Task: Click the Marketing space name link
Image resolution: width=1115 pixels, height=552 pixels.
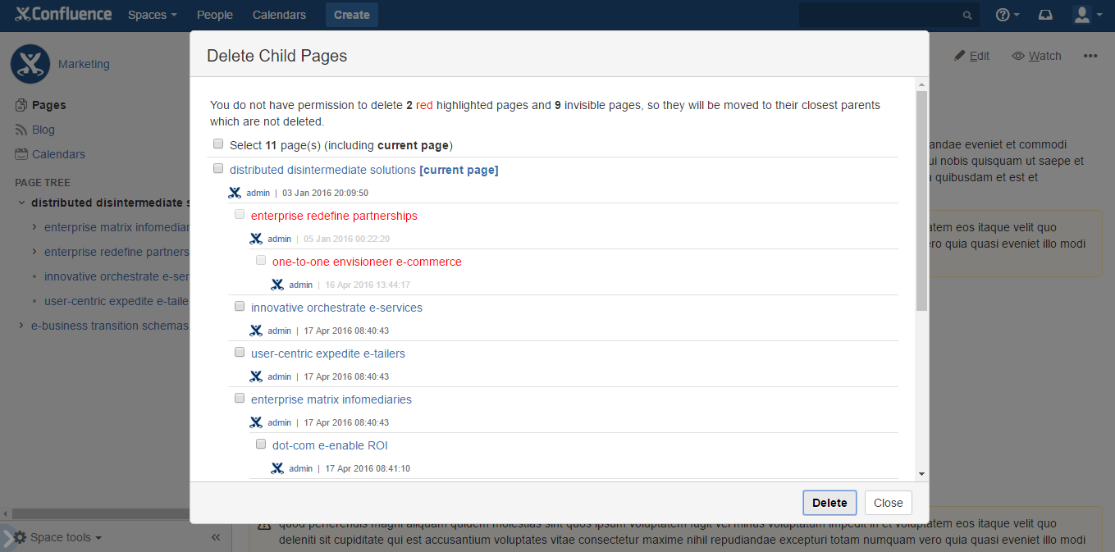Action: click(x=84, y=64)
